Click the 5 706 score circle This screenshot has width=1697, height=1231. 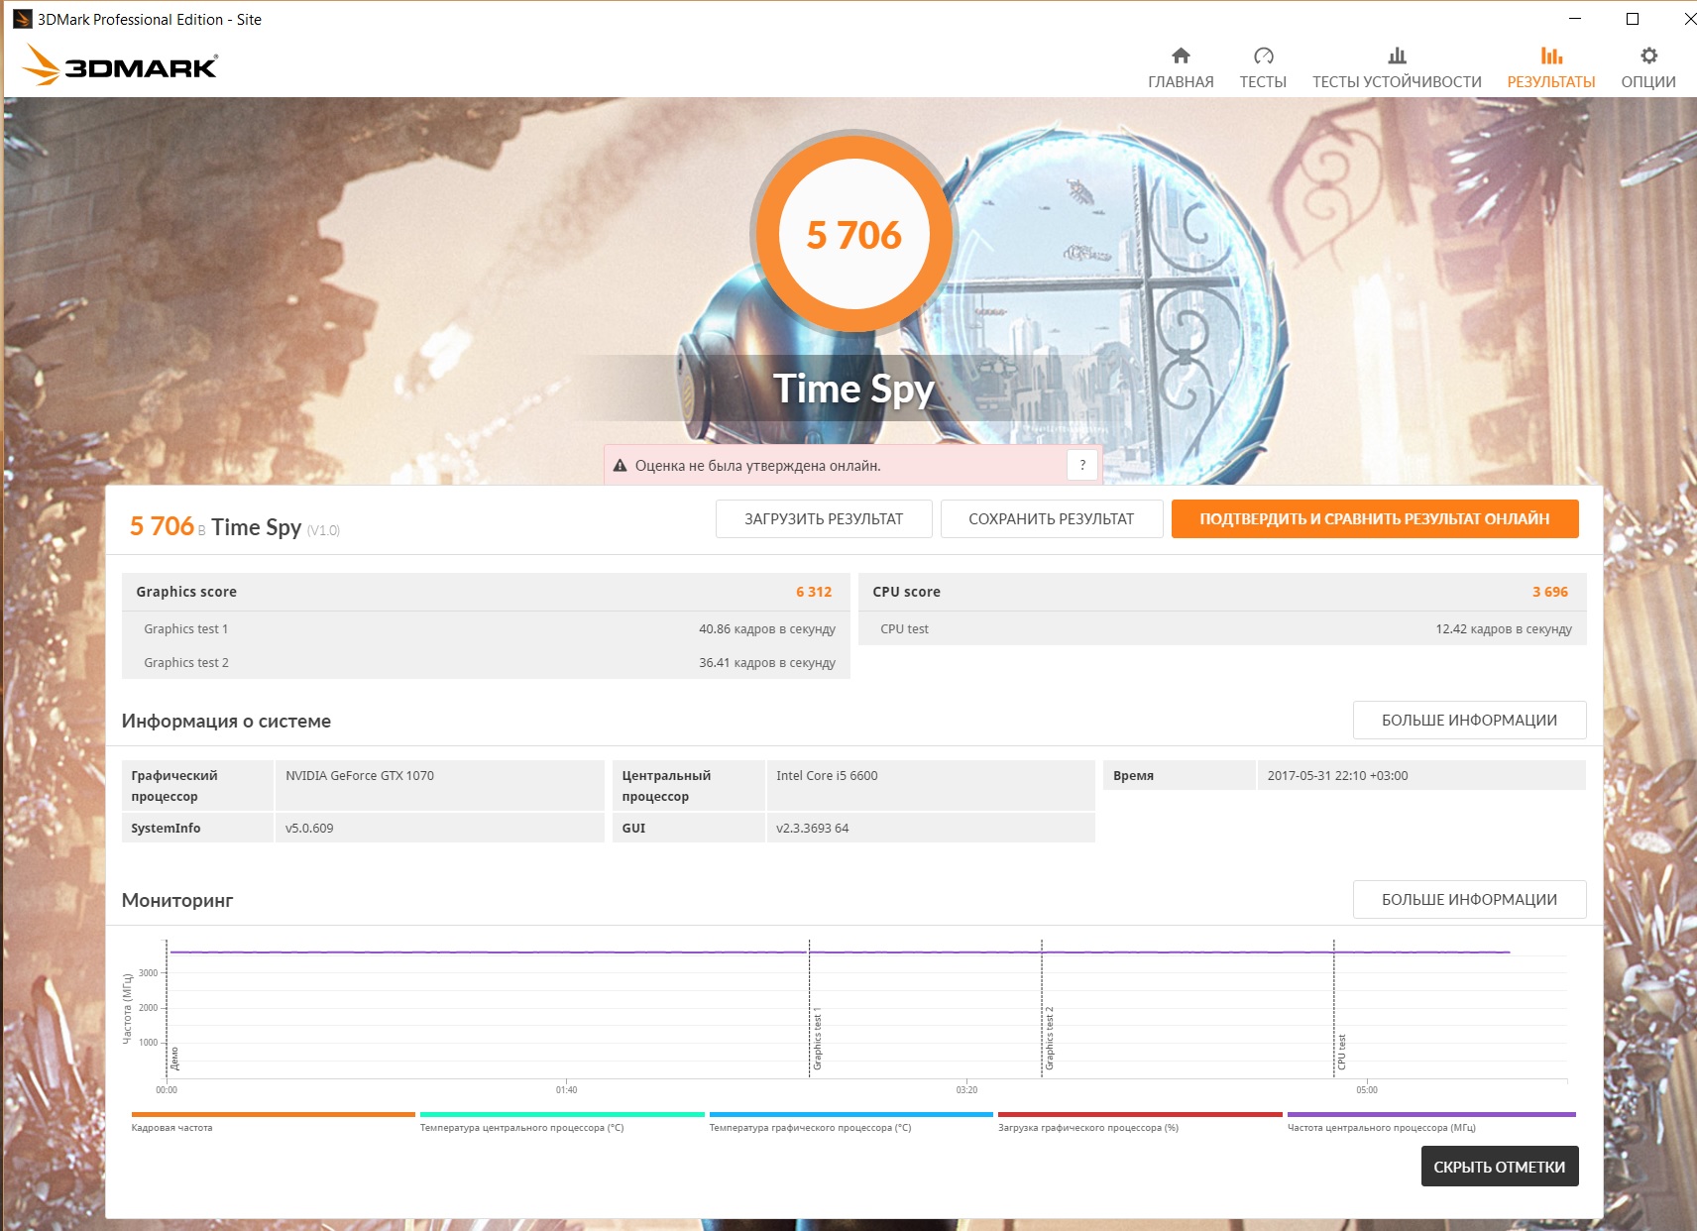pyautogui.click(x=853, y=234)
